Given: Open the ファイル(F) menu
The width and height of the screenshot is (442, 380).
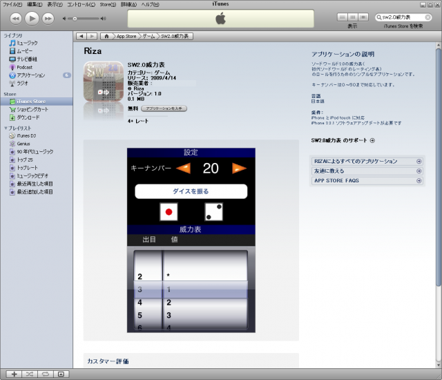Looking at the screenshot, I should click(x=12, y=4).
